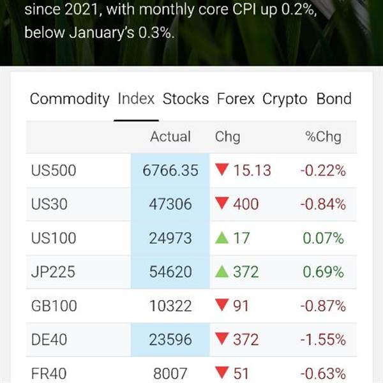Switch to the Forex tab

[x=236, y=99]
